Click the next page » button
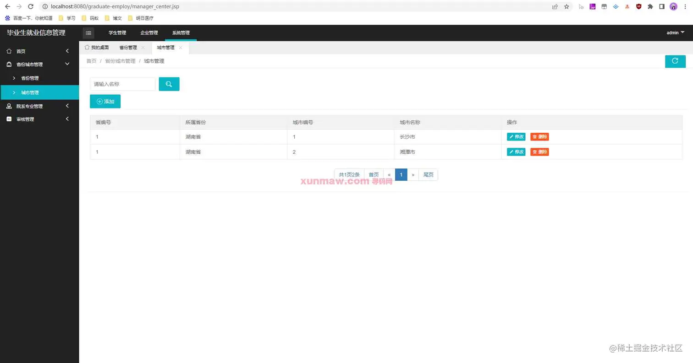Screen dimensions: 693x363 [x=413, y=175]
